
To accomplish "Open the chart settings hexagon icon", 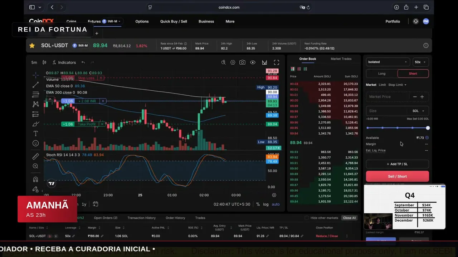I will (x=233, y=62).
